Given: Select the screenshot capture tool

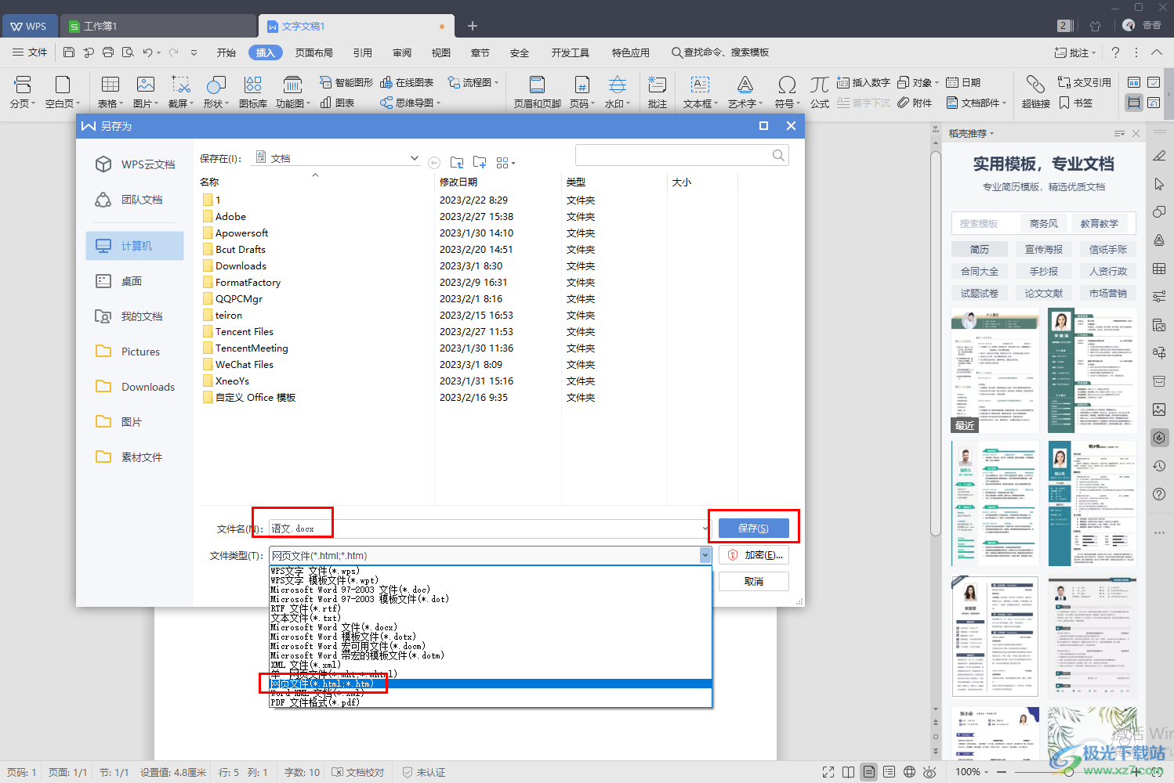Looking at the screenshot, I should [181, 92].
